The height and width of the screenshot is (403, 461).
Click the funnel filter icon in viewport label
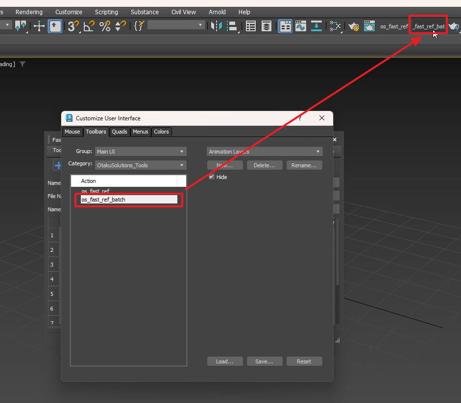pyautogui.click(x=23, y=64)
